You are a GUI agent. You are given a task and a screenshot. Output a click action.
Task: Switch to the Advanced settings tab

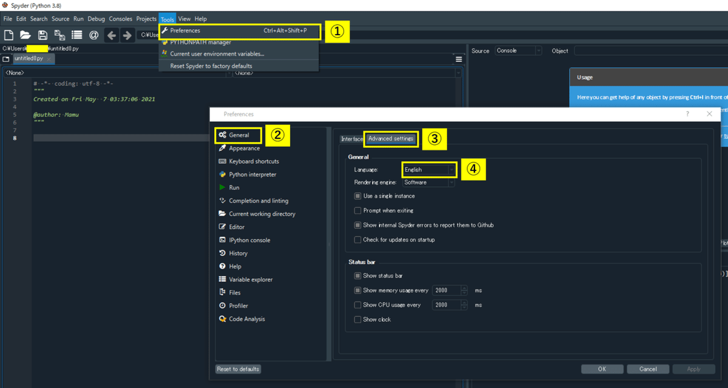(391, 139)
